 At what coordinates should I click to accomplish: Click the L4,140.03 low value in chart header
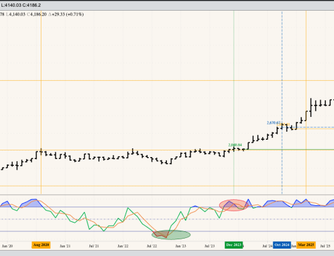(x=15, y=14)
